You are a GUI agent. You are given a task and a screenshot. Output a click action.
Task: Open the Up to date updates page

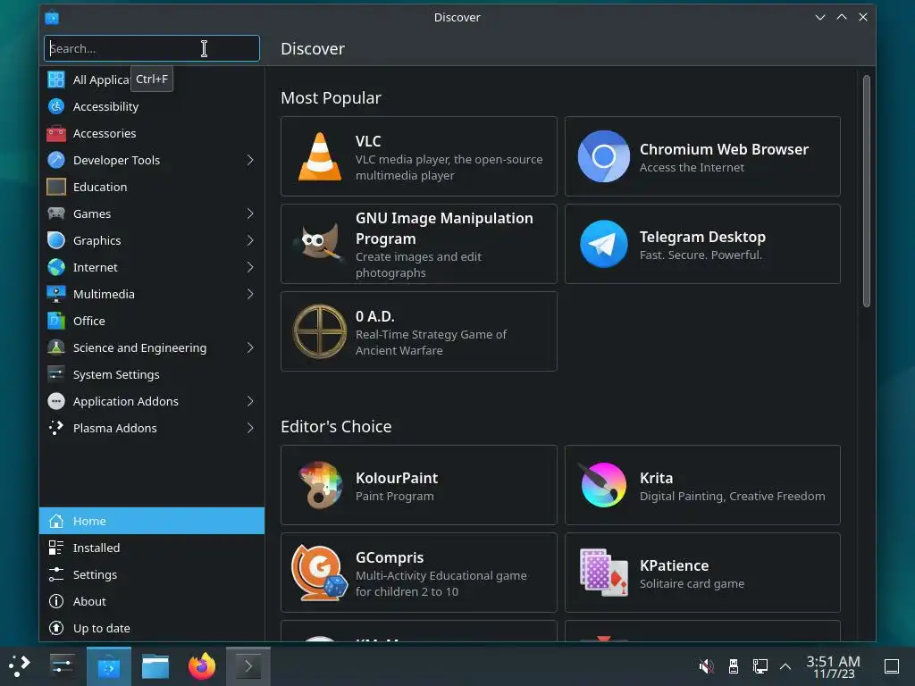(152, 628)
